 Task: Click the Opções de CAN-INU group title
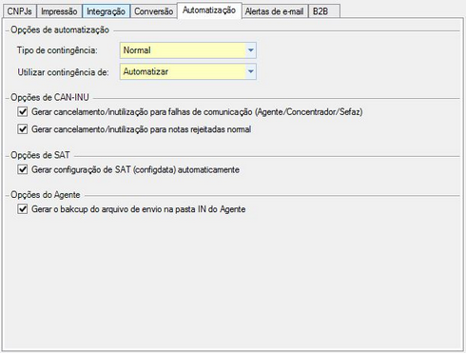49,97
